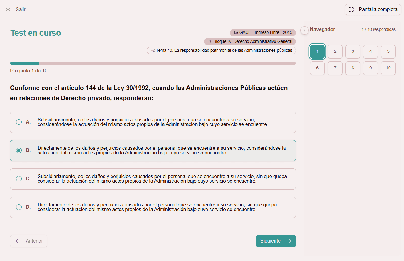Click the left arrow icon in Anterior
The width and height of the screenshot is (404, 261).
[18, 241]
